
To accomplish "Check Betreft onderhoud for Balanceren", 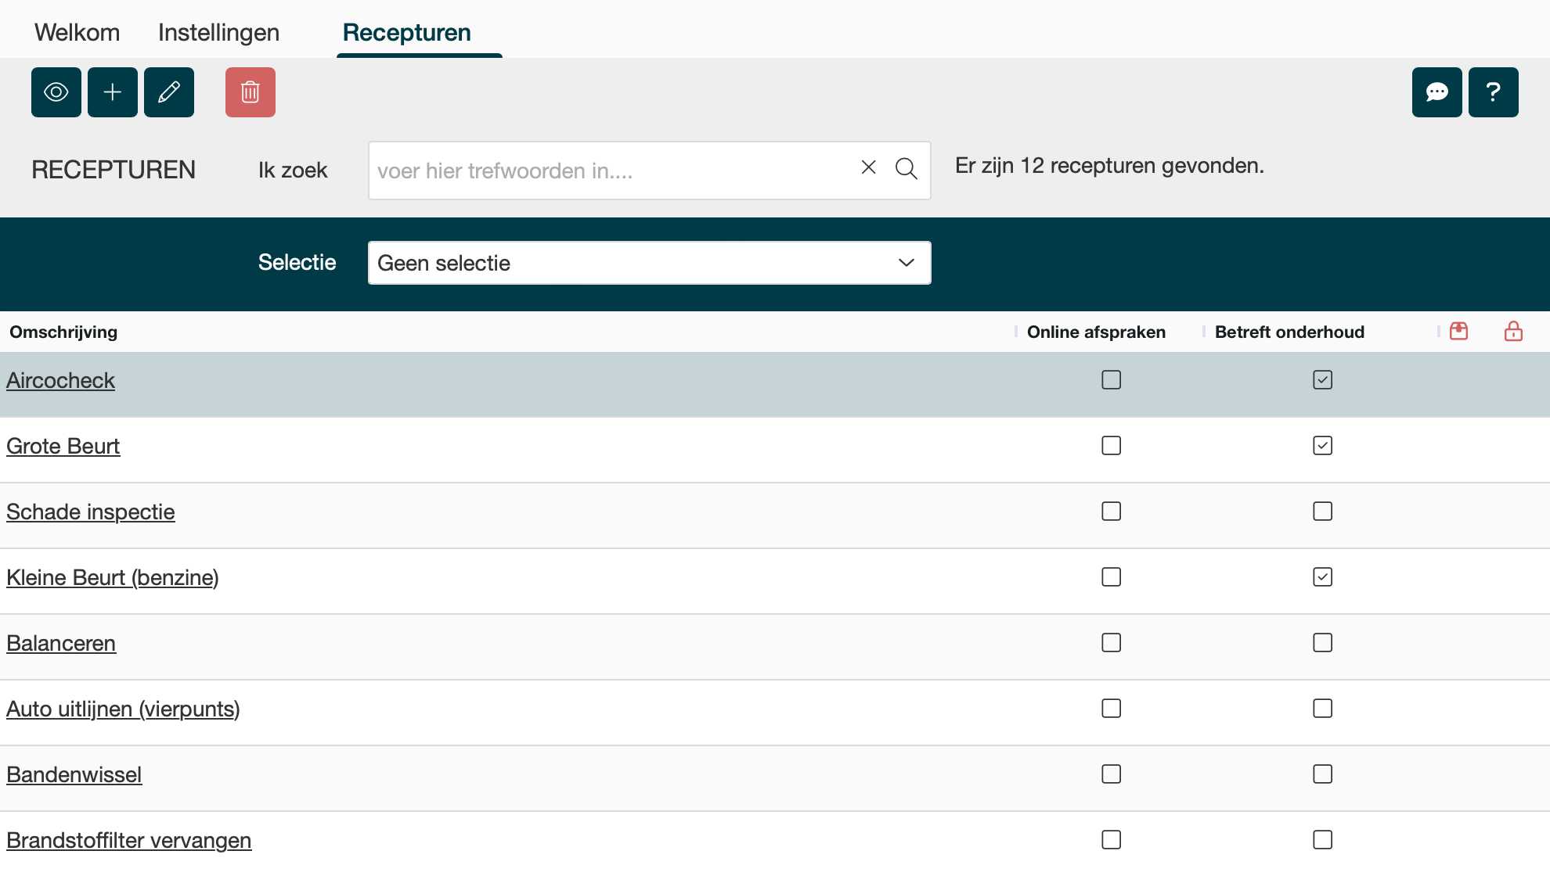I will click(x=1322, y=643).
